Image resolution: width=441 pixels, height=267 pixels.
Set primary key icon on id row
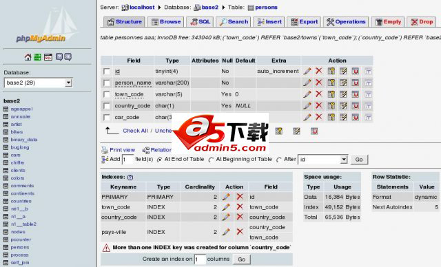point(331,71)
